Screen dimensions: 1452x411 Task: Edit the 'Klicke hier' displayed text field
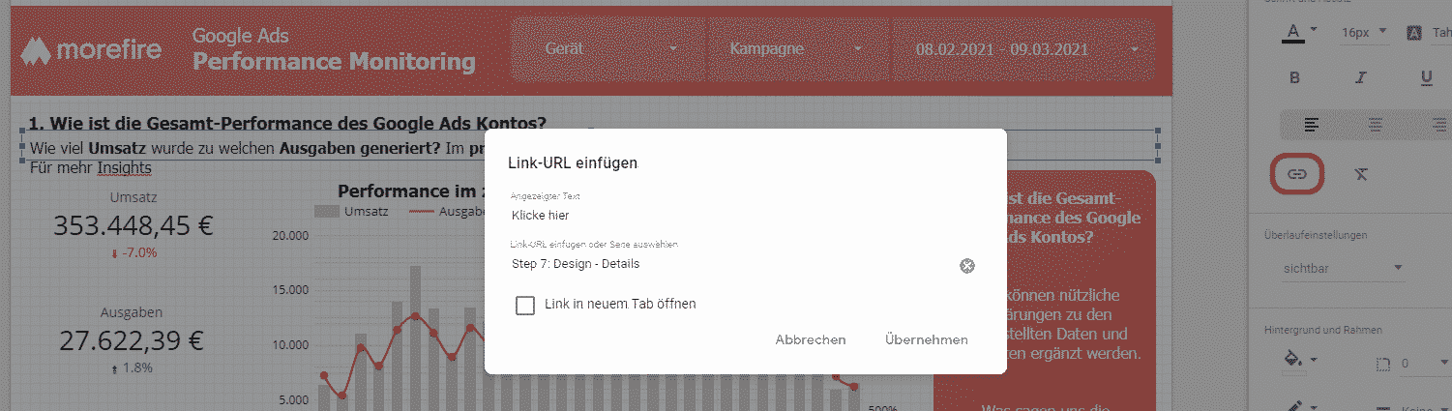742,216
